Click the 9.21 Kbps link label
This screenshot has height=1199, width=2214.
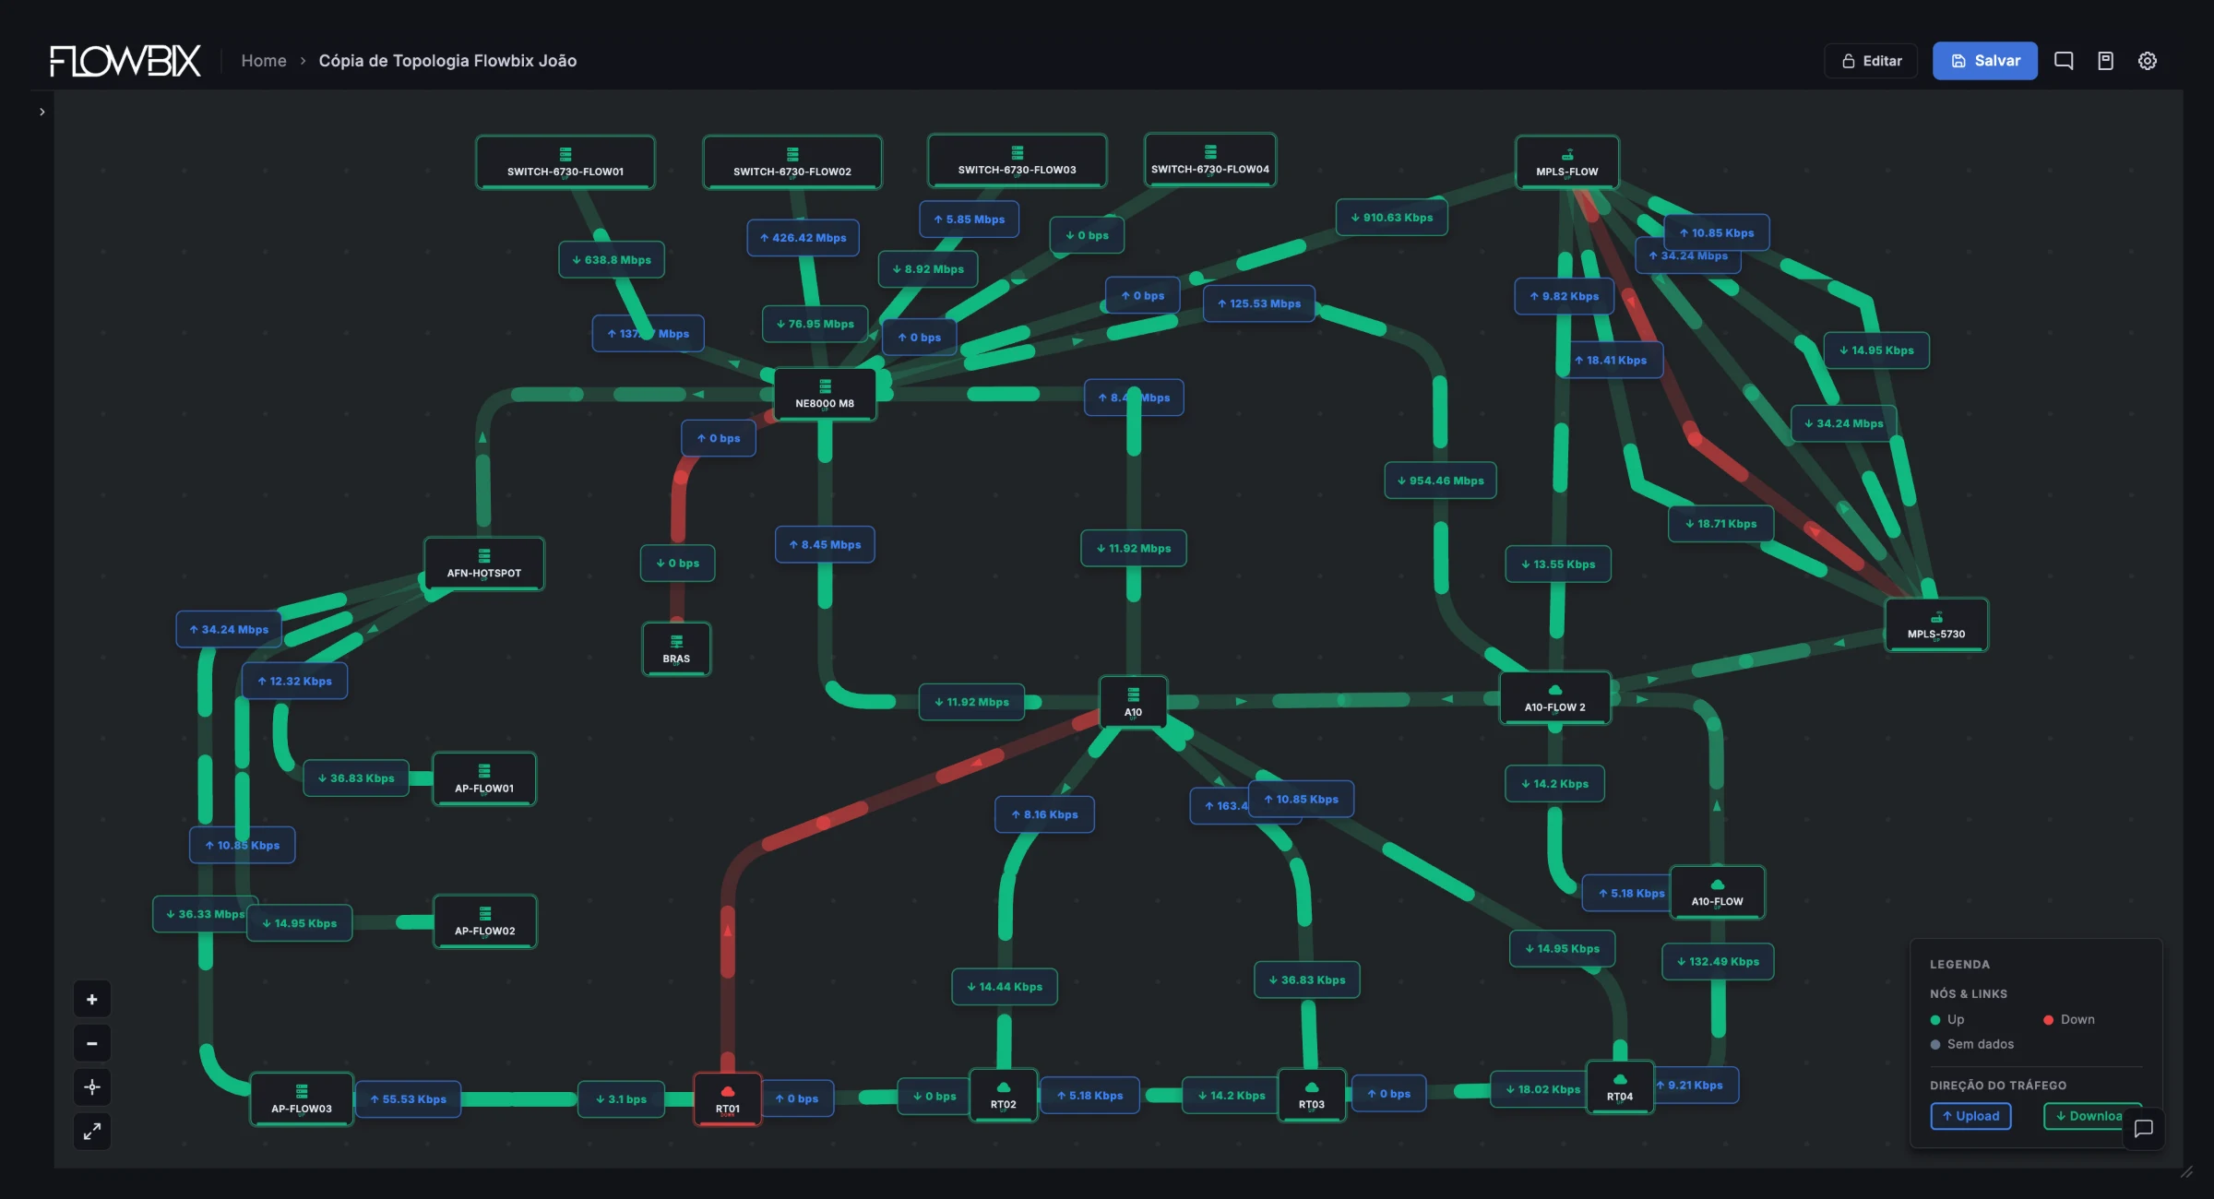point(1696,1086)
